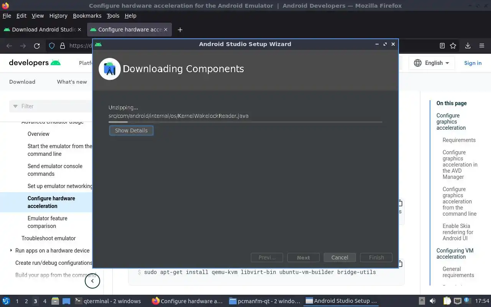Jump to Enable Skia rendering section
This screenshot has height=307, width=491.
click(x=458, y=232)
